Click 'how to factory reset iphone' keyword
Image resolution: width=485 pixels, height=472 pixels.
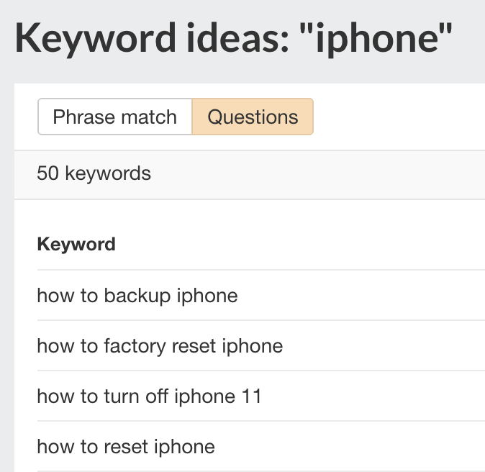(160, 346)
